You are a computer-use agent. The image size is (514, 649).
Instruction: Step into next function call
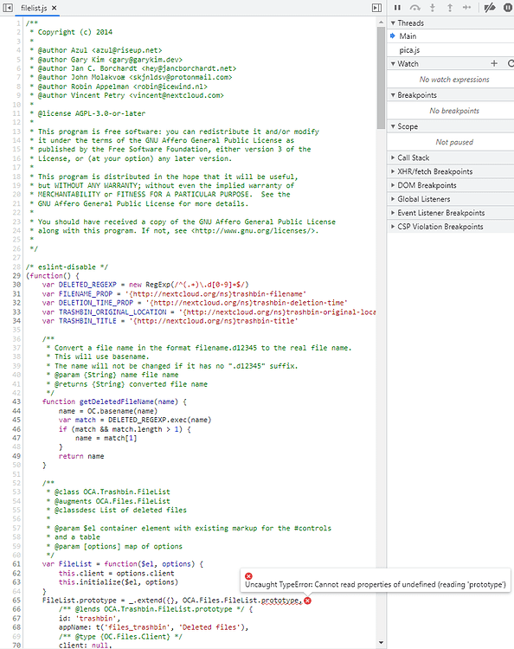click(x=433, y=8)
